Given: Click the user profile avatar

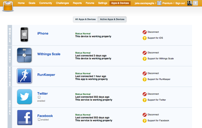Looking at the screenshot, I should pyautogui.click(x=190, y=3).
